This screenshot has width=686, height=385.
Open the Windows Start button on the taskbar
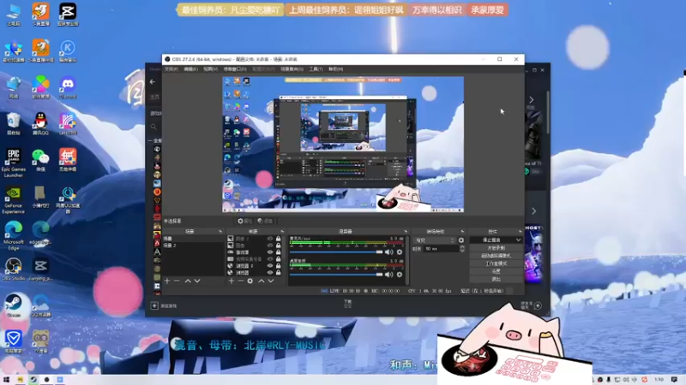6,380
